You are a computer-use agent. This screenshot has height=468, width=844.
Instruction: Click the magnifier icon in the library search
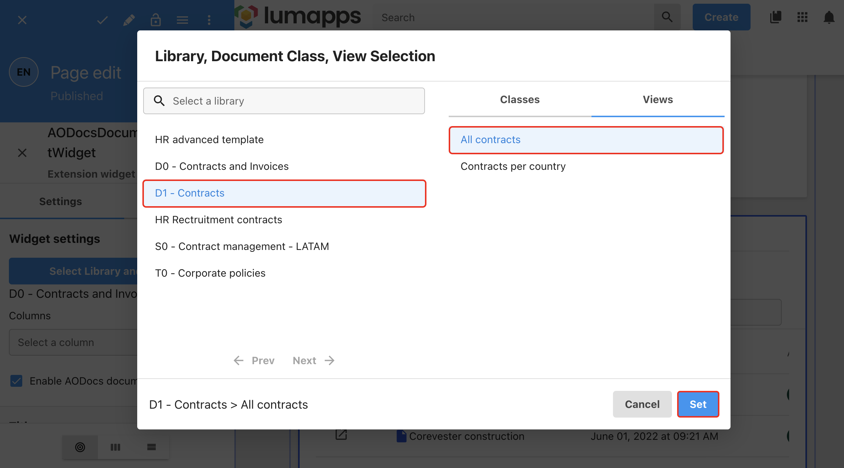pos(159,101)
